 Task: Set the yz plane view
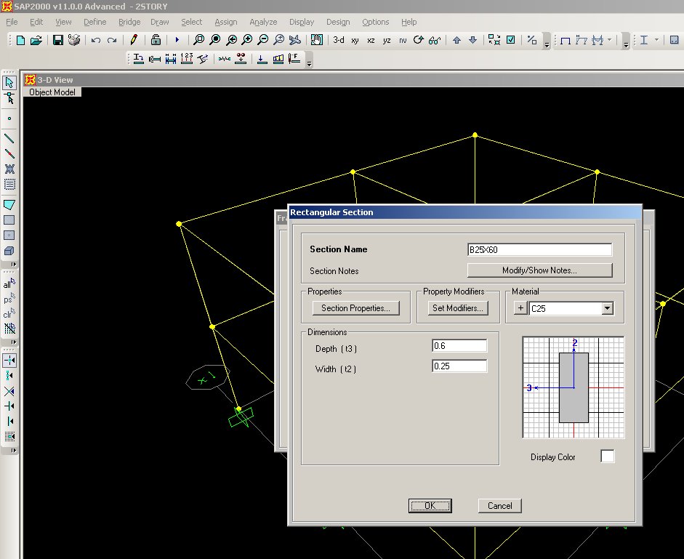point(387,41)
